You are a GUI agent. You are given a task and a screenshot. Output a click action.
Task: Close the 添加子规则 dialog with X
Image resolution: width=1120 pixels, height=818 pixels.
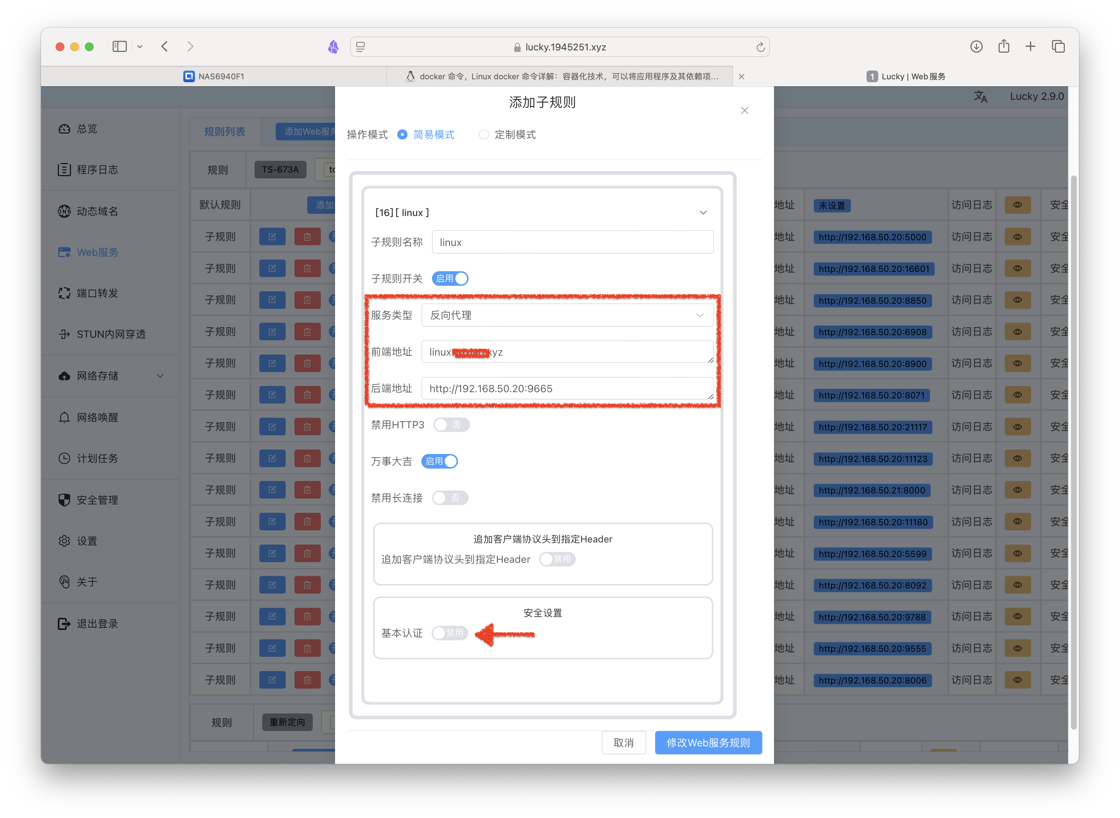point(744,110)
